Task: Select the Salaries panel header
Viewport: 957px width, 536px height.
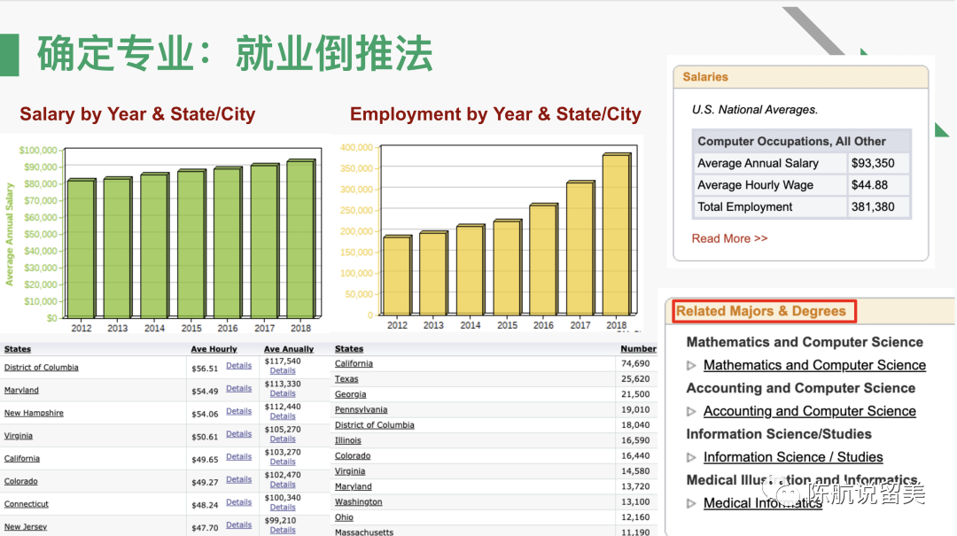Action: click(705, 77)
